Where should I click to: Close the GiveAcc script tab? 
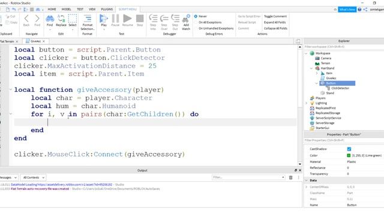point(44,41)
